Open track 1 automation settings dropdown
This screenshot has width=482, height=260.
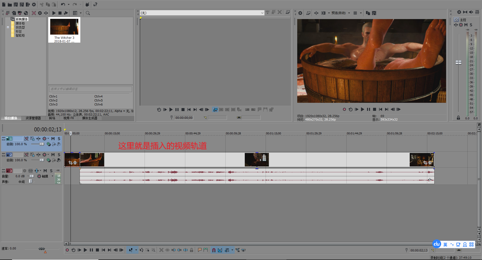(48, 138)
